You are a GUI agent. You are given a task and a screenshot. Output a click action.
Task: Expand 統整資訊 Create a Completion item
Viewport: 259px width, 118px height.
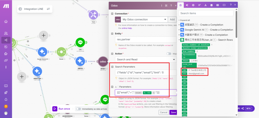[179, 25]
